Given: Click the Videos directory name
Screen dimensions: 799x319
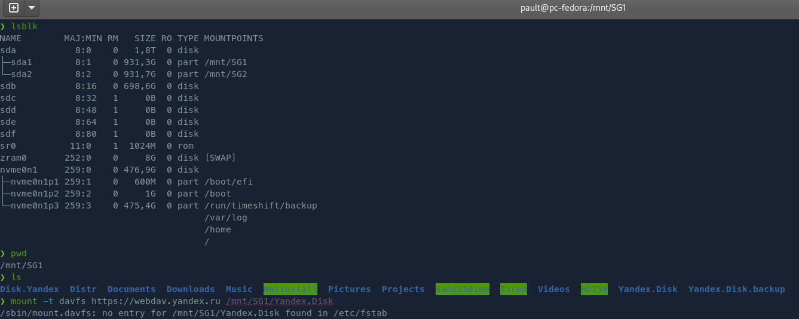Looking at the screenshot, I should 553,289.
